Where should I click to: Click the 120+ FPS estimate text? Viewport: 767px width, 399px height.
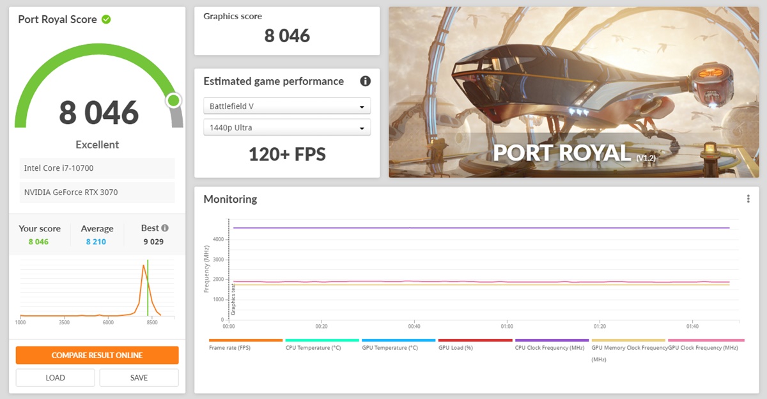pyautogui.click(x=287, y=154)
